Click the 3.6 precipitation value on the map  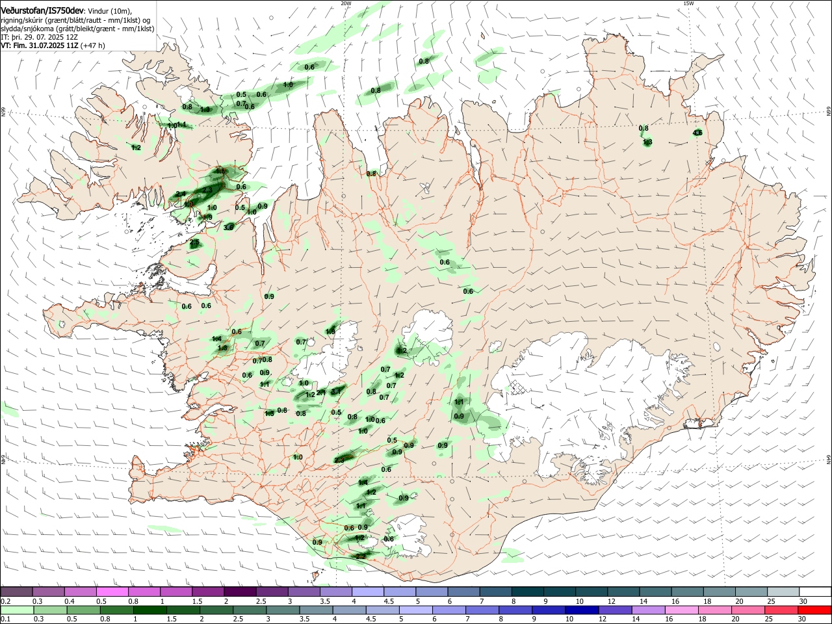228,227
